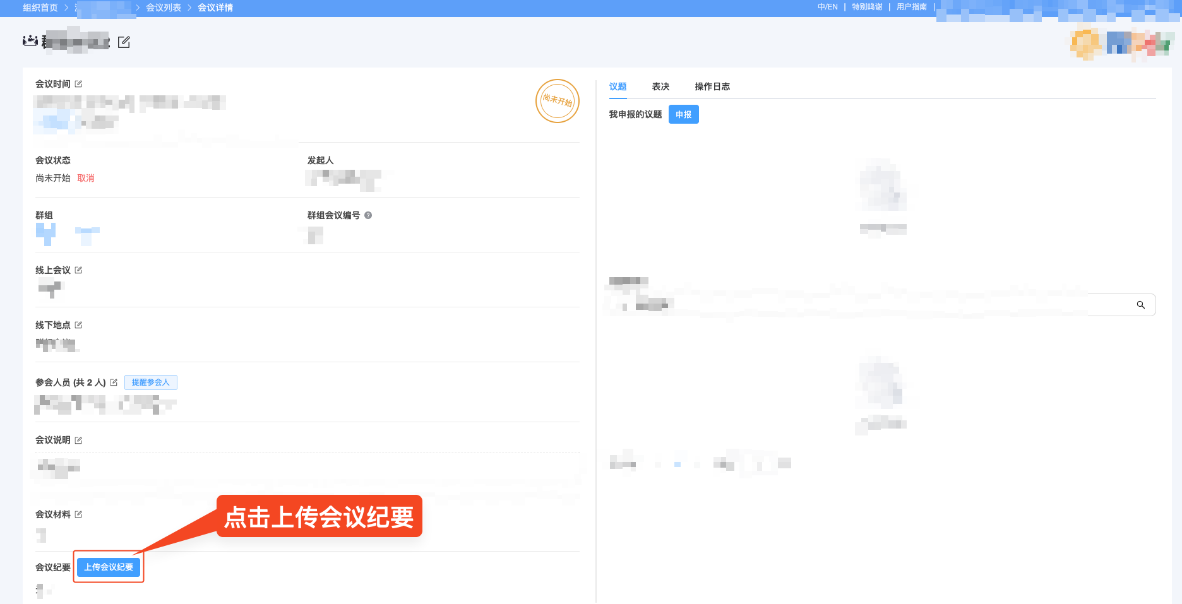Switch to the 表决 voting tab
Viewport: 1182px width, 604px height.
[x=660, y=86]
